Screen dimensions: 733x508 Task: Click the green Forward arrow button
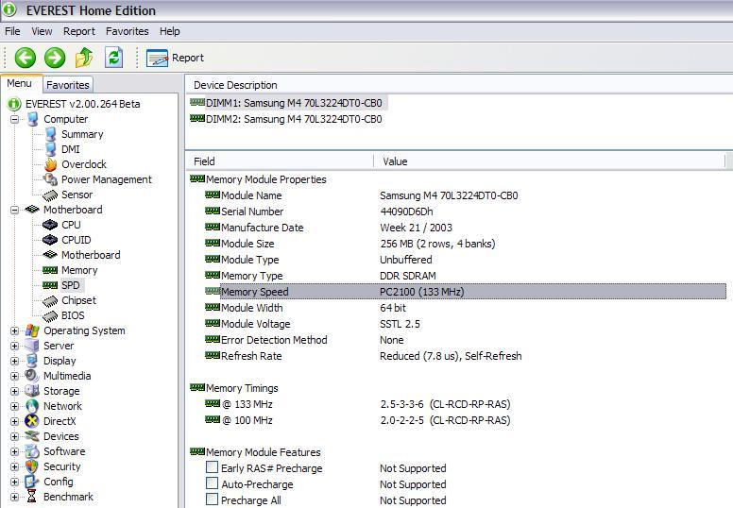click(x=55, y=58)
